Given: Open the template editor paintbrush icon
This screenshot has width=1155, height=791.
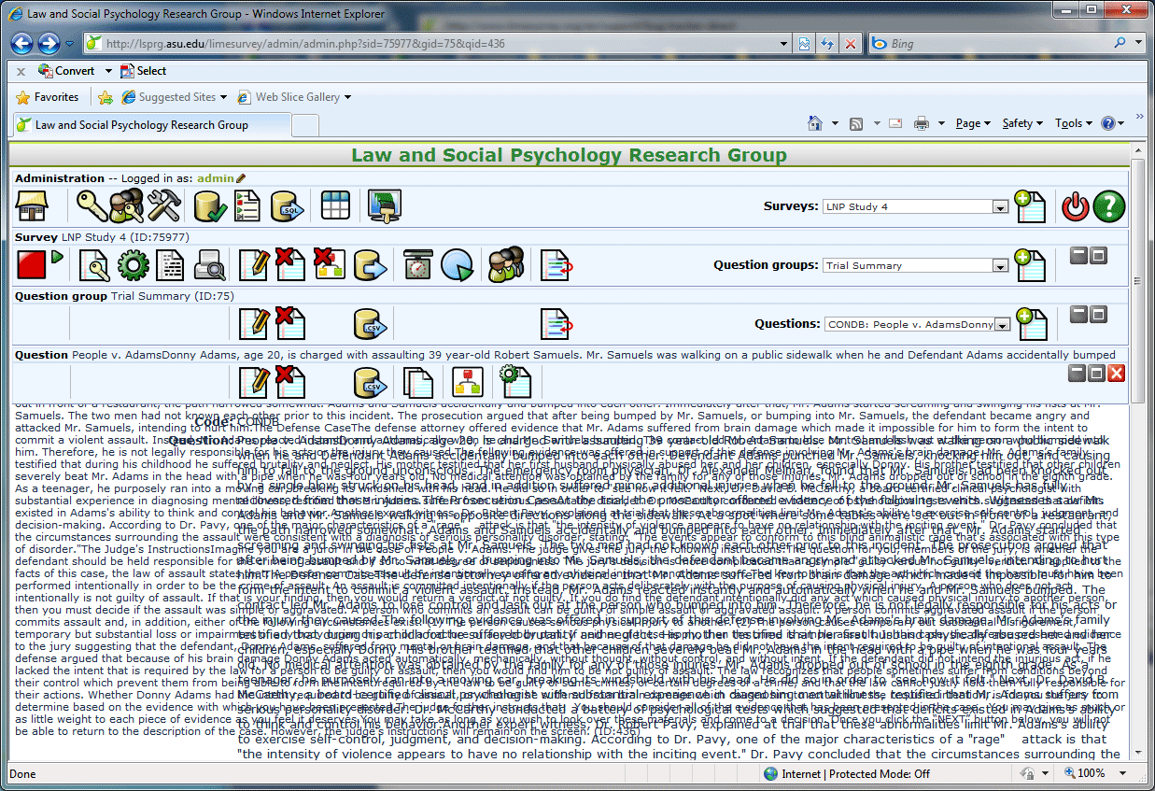Looking at the screenshot, I should pos(385,206).
